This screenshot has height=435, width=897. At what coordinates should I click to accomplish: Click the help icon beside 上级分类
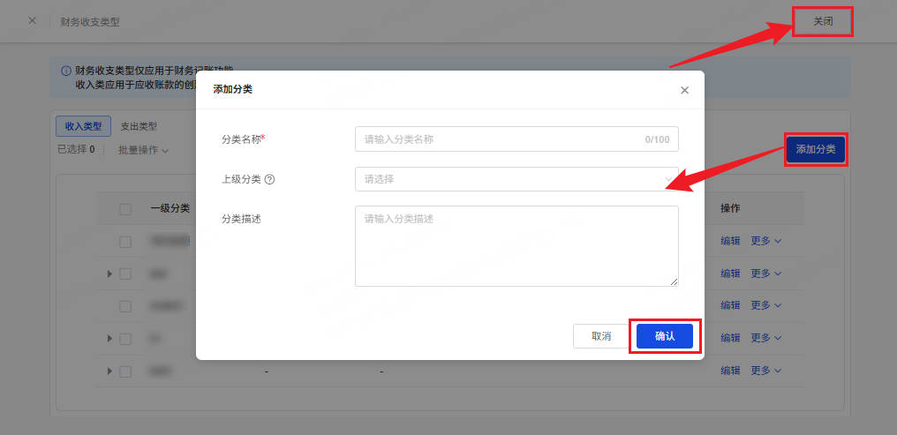click(270, 179)
